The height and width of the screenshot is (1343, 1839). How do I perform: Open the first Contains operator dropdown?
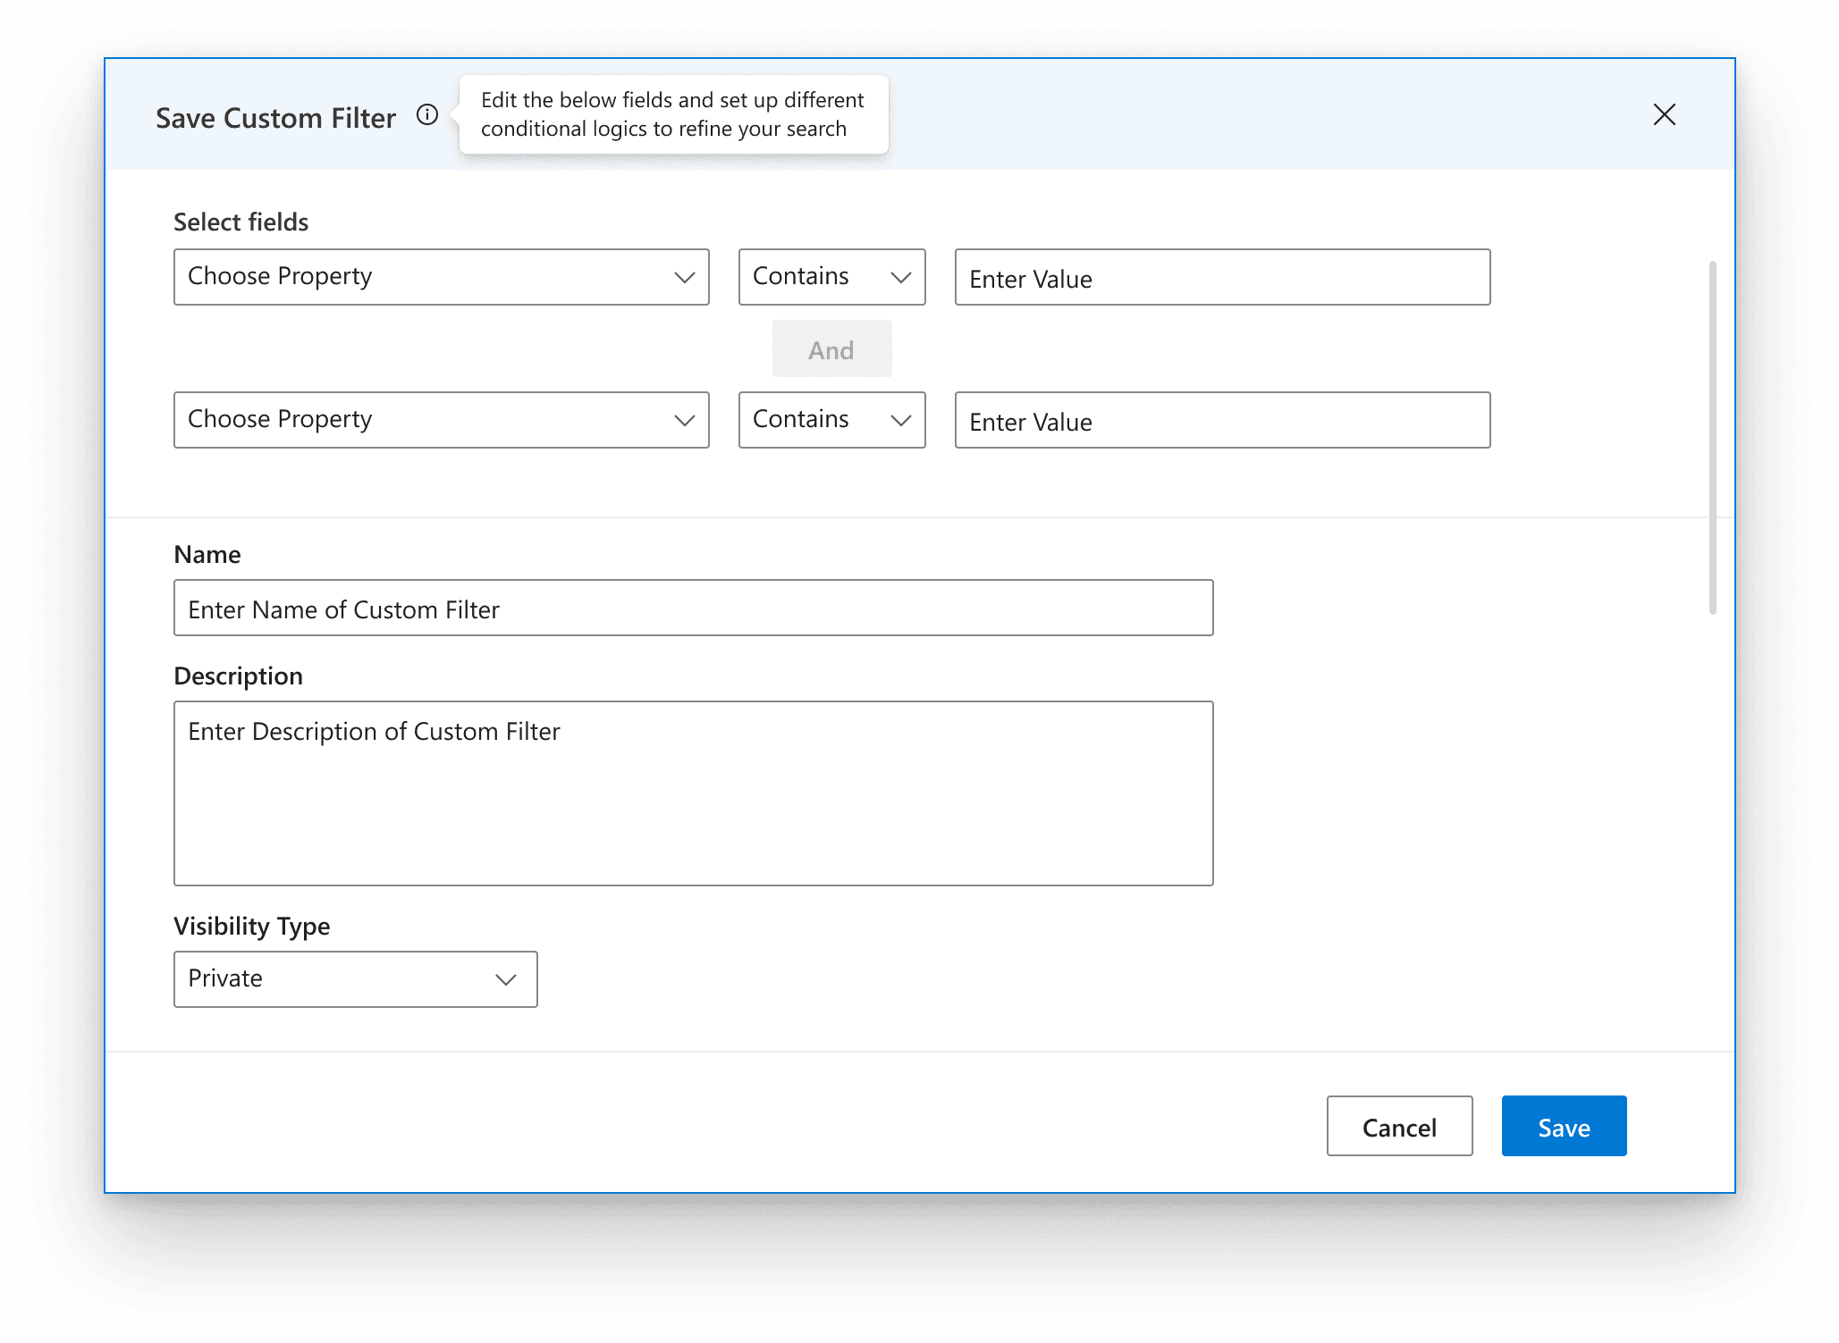[831, 277]
